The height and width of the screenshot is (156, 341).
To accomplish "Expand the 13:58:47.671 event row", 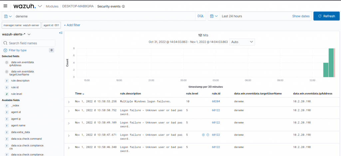I will pos(69,136).
